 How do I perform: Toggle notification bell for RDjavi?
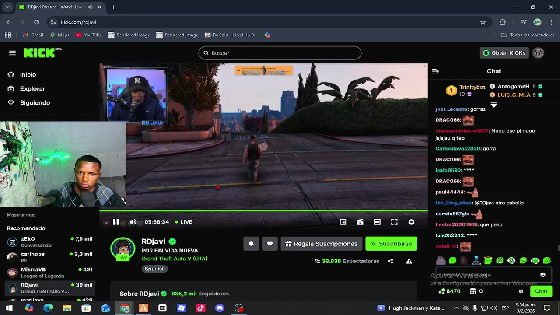[x=251, y=244]
